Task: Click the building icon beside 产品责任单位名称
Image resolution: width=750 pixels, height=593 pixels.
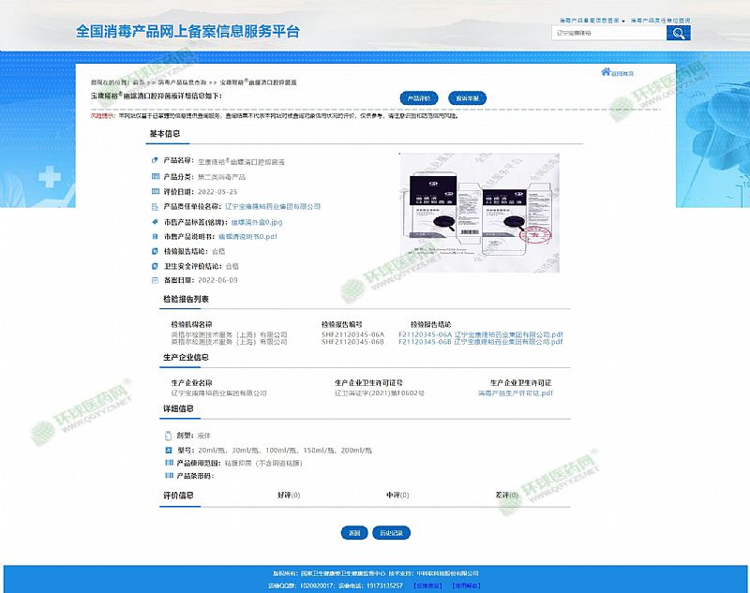Action: click(x=155, y=207)
